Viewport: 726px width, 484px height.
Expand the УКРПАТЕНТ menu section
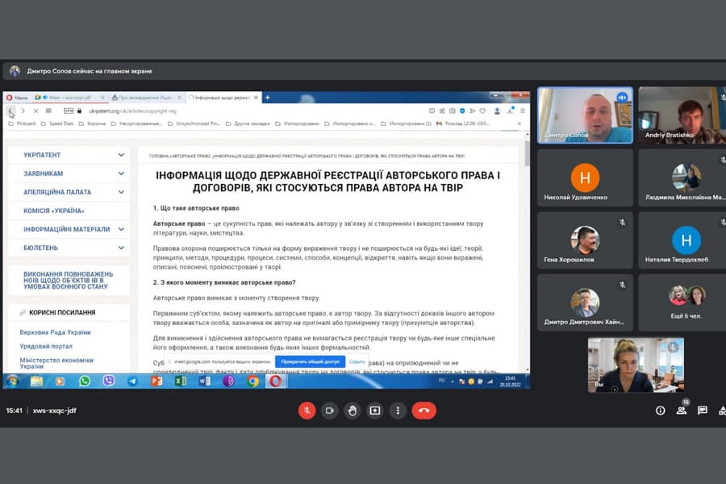(x=121, y=155)
